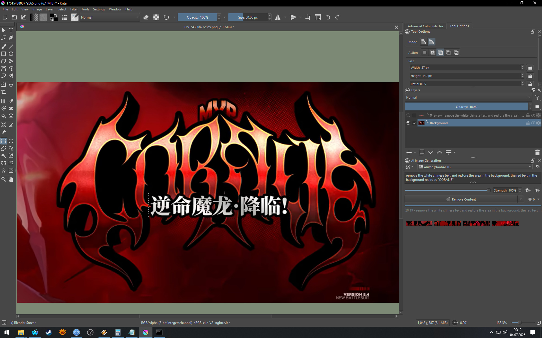
Task: Select the Pan hand tool
Action: pyautogui.click(x=11, y=179)
